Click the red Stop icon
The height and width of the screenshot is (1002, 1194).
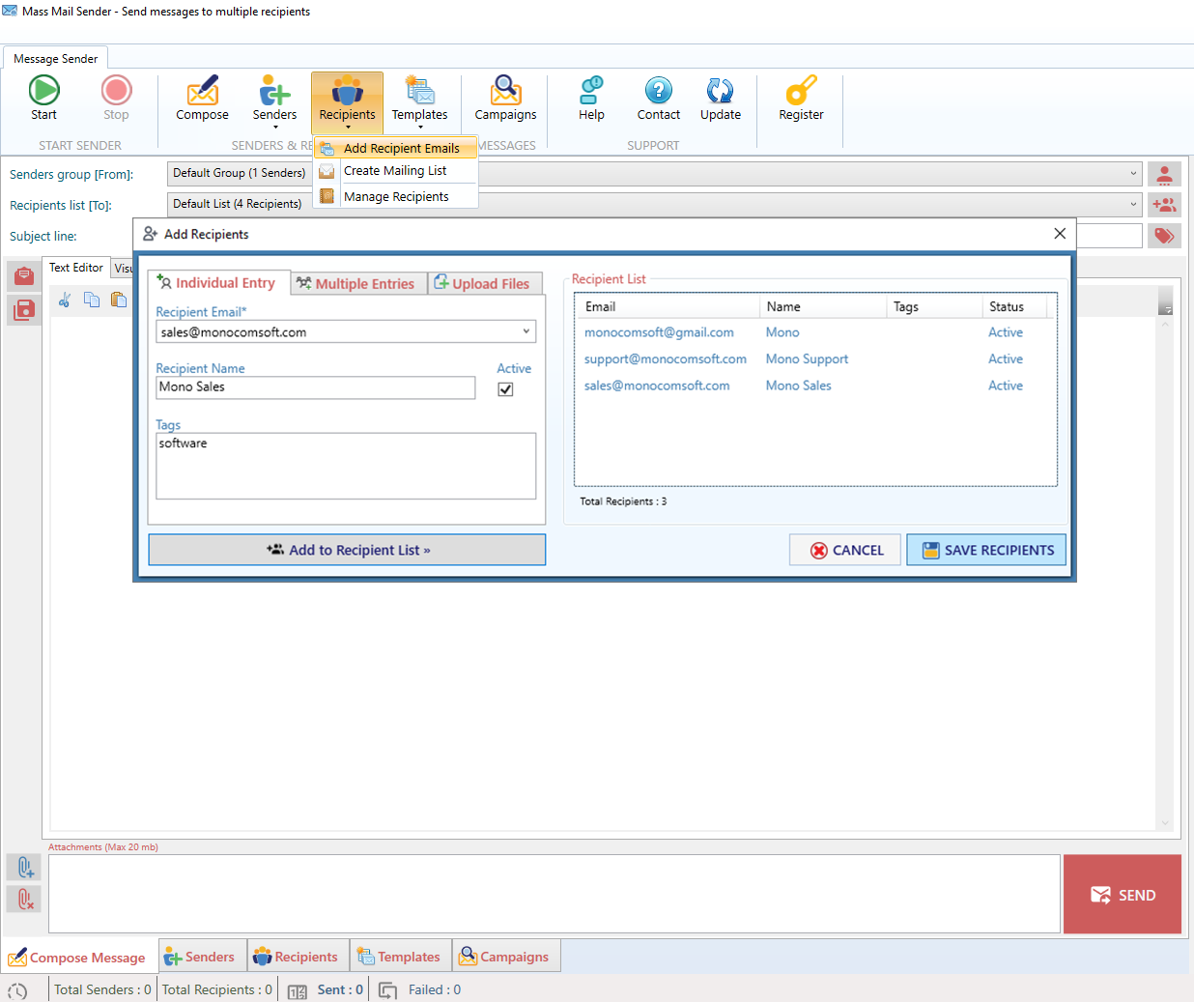tap(116, 91)
